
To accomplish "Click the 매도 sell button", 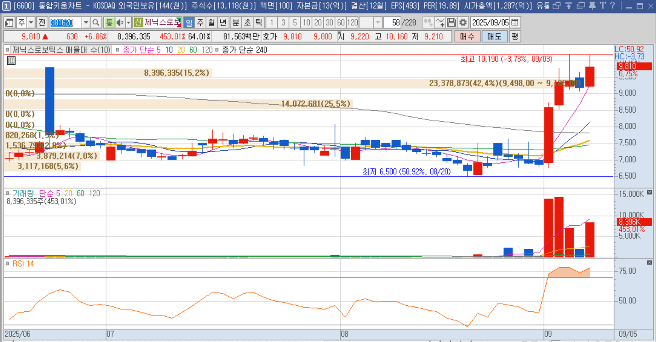I will [x=494, y=37].
